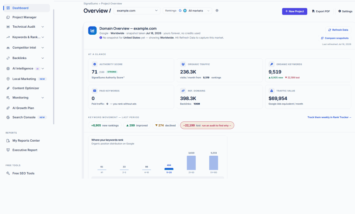Click the Ref. Domains link icon
This screenshot has width=355, height=214.
(x=183, y=91)
